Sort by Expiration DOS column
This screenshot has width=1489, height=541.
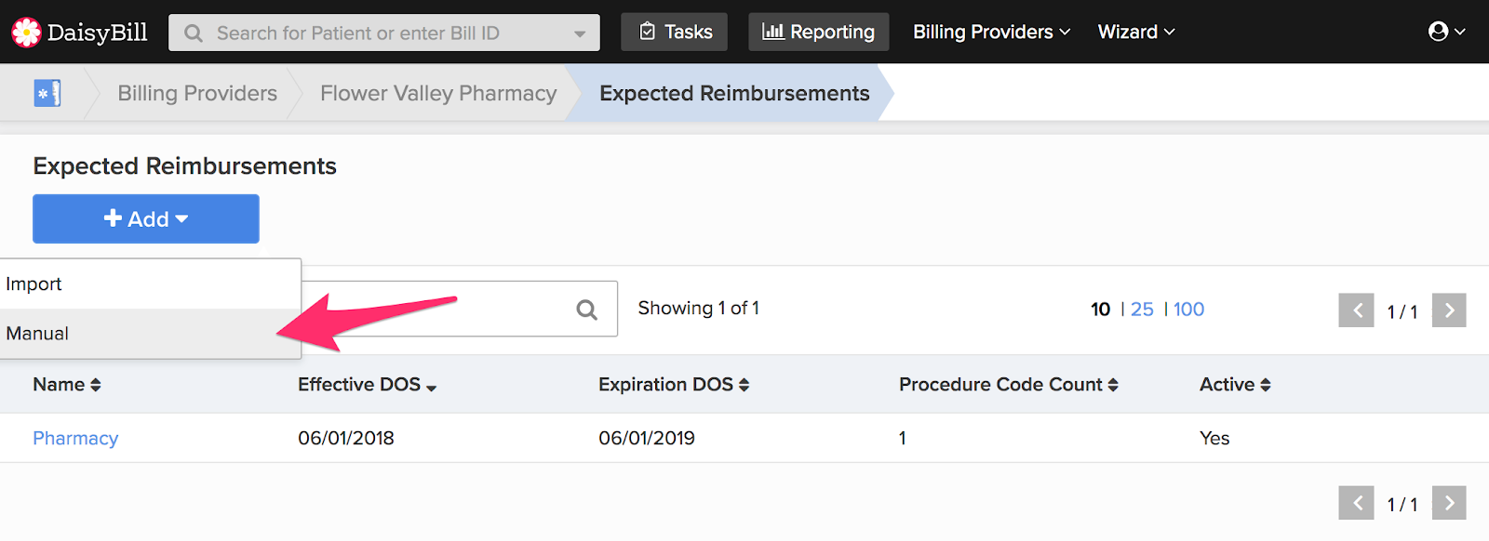pyautogui.click(x=674, y=385)
